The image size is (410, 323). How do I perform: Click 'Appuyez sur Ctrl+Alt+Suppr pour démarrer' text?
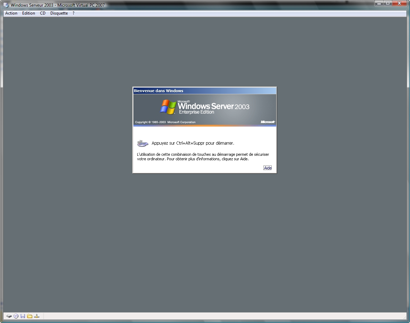pyautogui.click(x=193, y=143)
